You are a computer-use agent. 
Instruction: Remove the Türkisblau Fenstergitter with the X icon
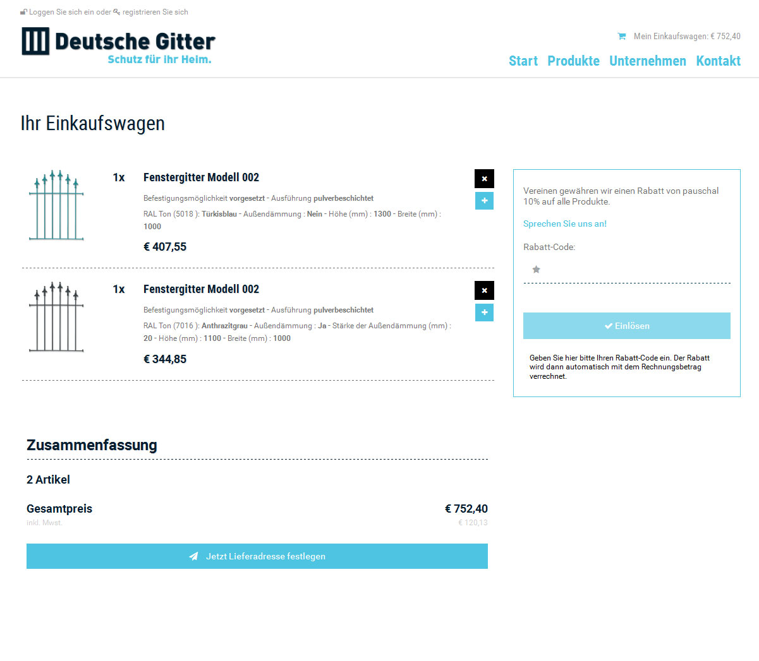coord(484,179)
